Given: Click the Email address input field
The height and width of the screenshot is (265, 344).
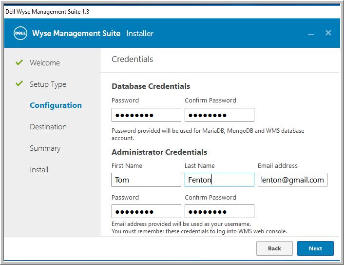Looking at the screenshot, I should coord(292,180).
